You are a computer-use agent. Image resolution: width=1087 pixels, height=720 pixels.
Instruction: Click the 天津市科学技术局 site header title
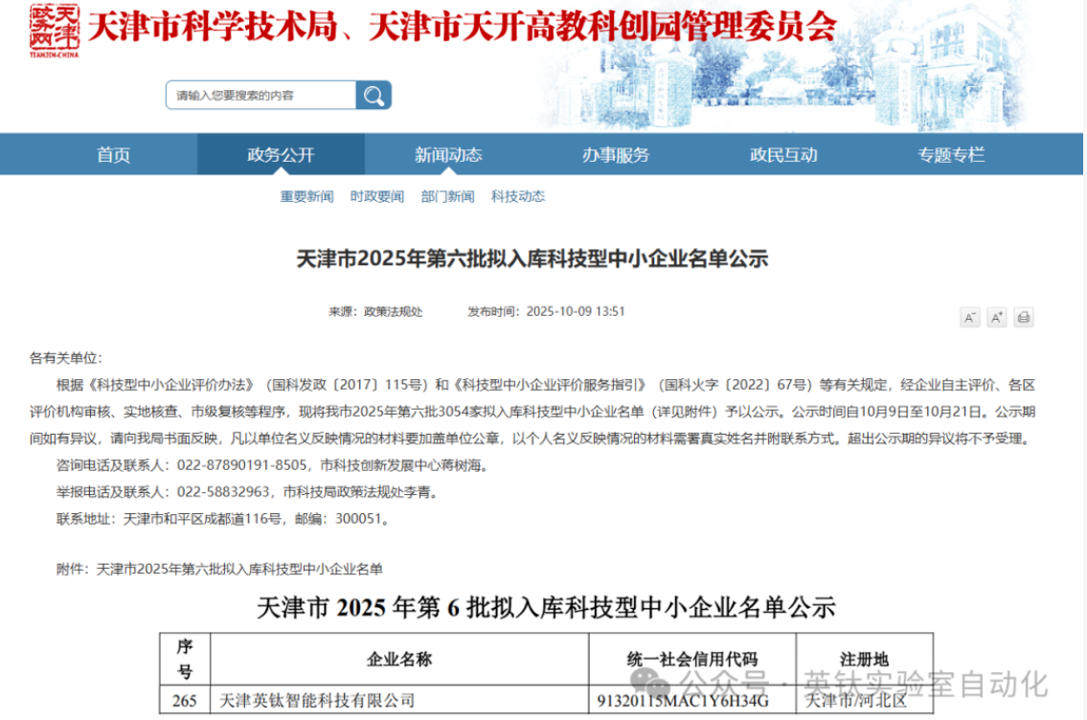213,26
